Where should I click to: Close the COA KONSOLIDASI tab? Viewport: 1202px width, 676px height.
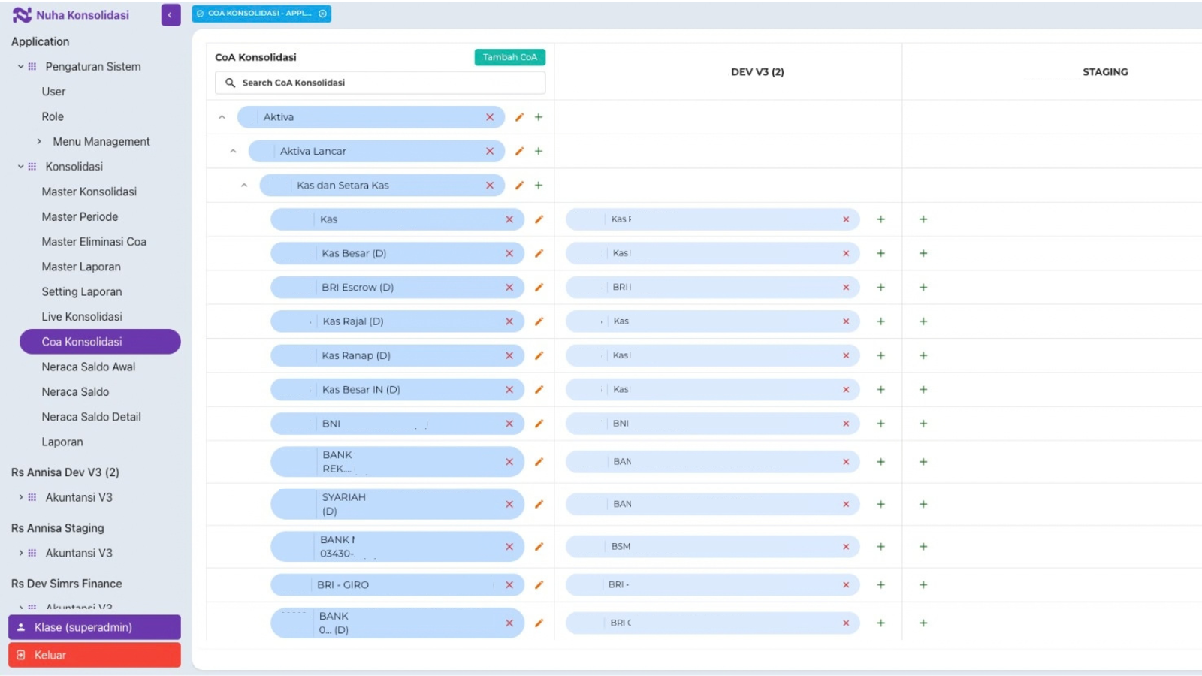point(323,14)
